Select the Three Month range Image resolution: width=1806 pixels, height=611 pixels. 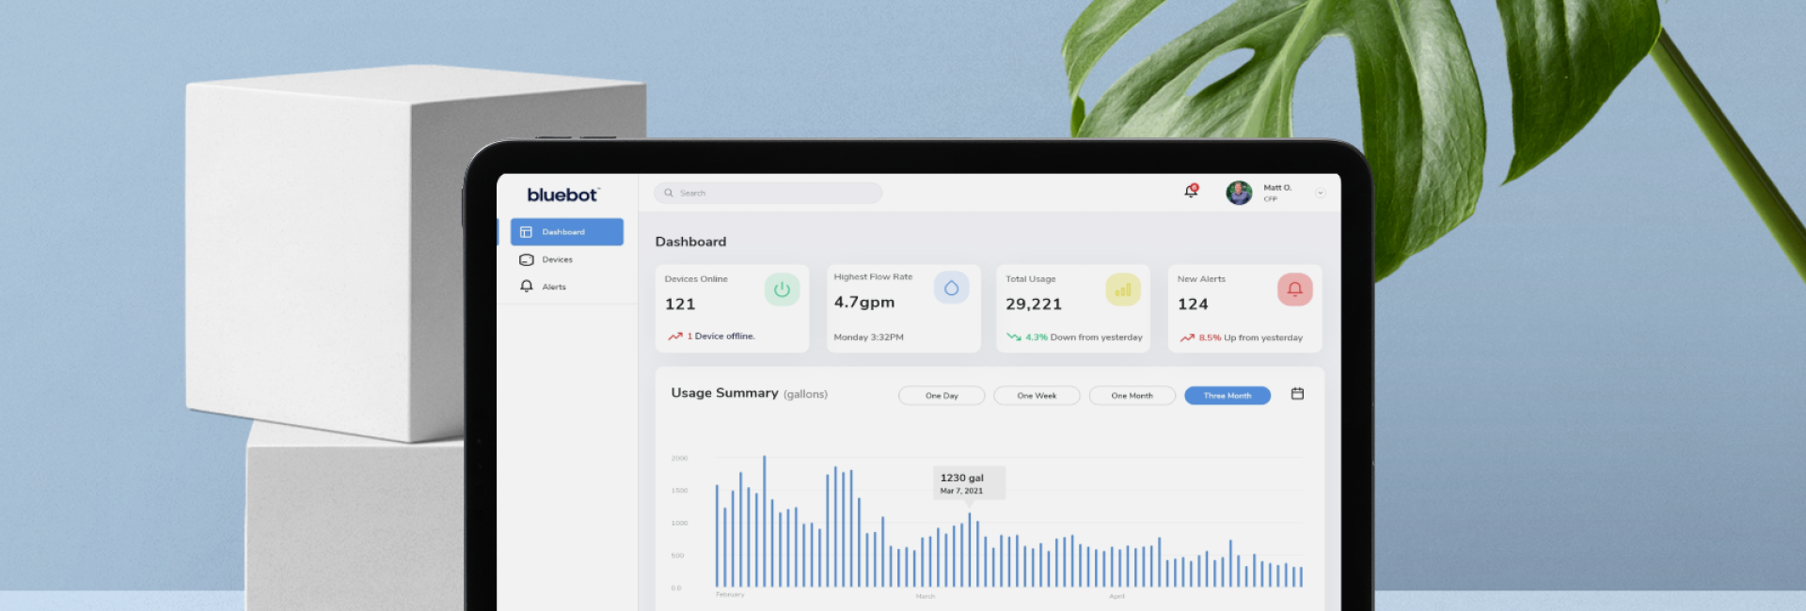coord(1228,396)
